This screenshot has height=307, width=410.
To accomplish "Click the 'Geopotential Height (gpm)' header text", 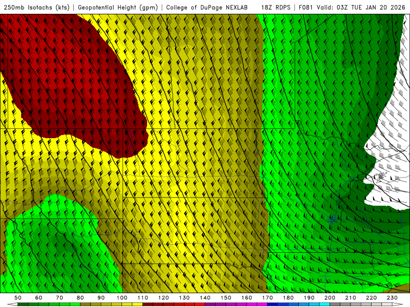I will click(118, 7).
